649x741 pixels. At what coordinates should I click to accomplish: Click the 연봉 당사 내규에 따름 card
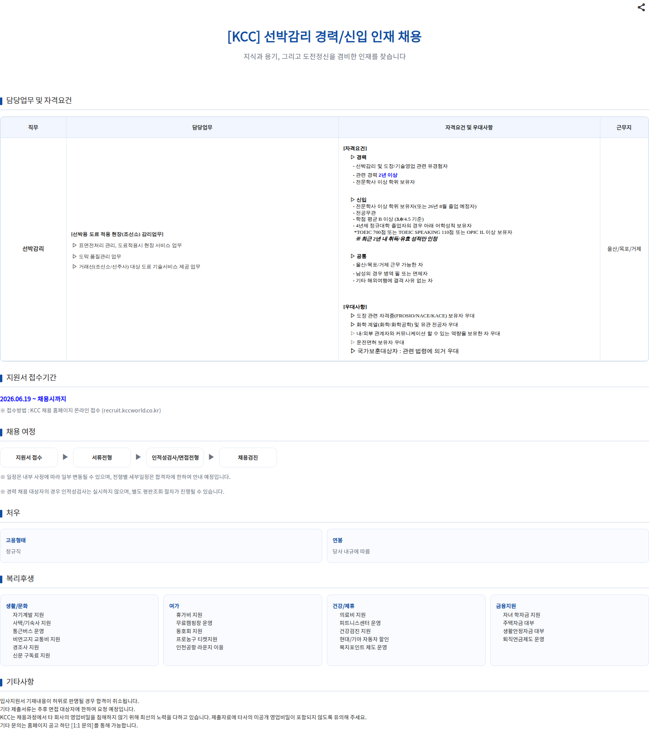coord(488,546)
